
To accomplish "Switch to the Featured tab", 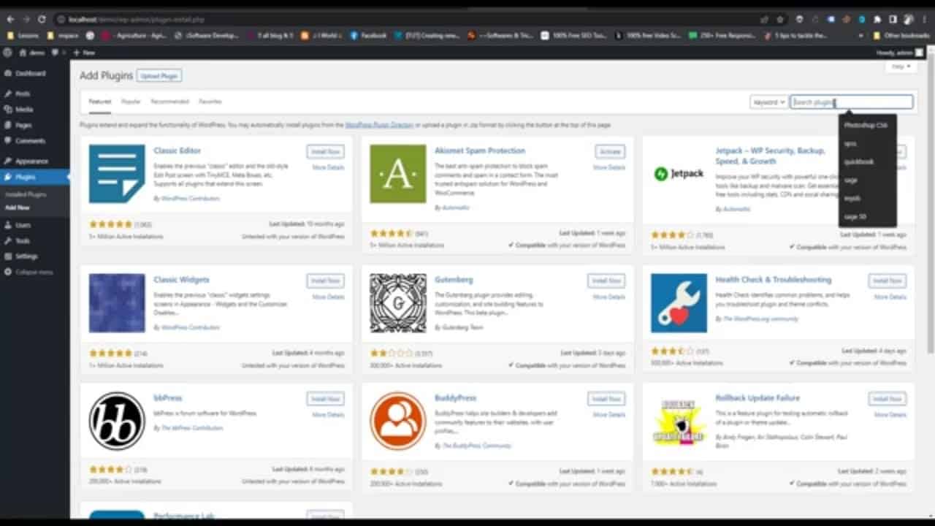I will point(100,102).
